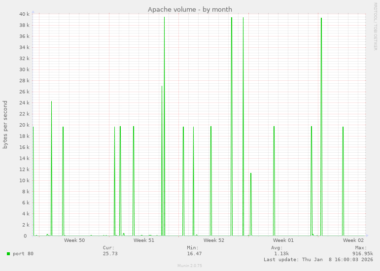380x271 pixels.
Task: Click the 'Week 51' axis label
Action: click(x=144, y=240)
